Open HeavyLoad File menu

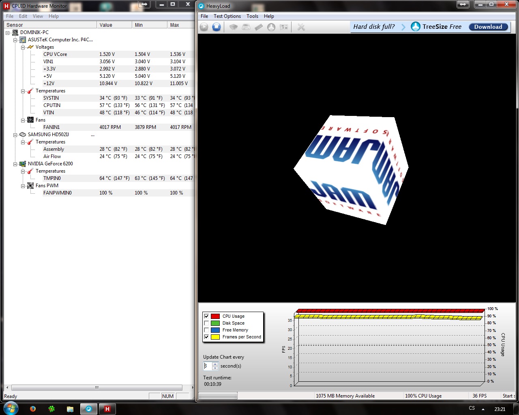click(x=204, y=16)
